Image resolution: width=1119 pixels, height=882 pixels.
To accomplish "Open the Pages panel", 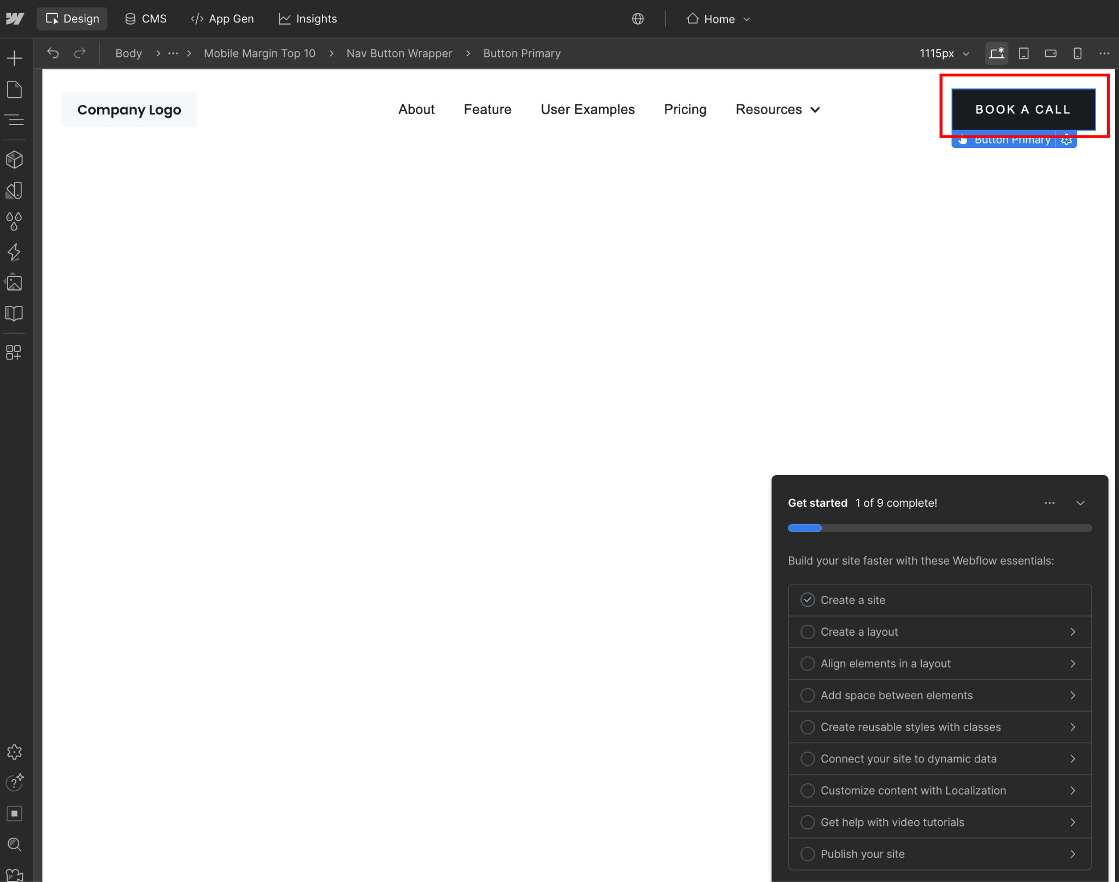I will [x=15, y=90].
